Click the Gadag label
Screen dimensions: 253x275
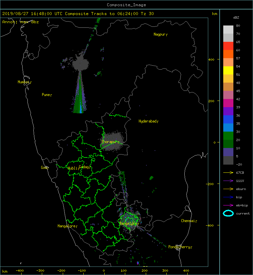click(84, 167)
